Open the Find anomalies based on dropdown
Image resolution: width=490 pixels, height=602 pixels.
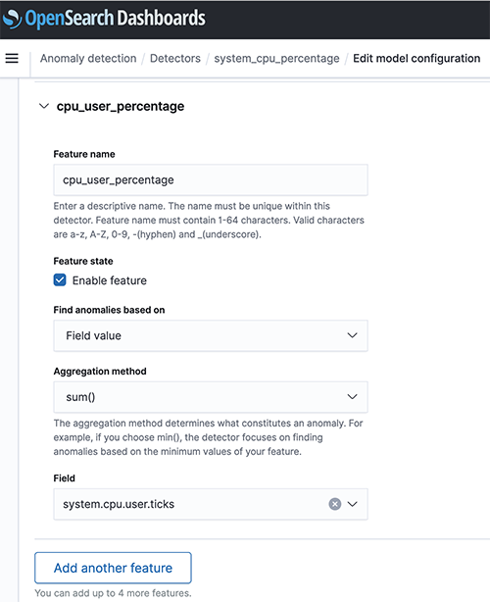pos(211,335)
